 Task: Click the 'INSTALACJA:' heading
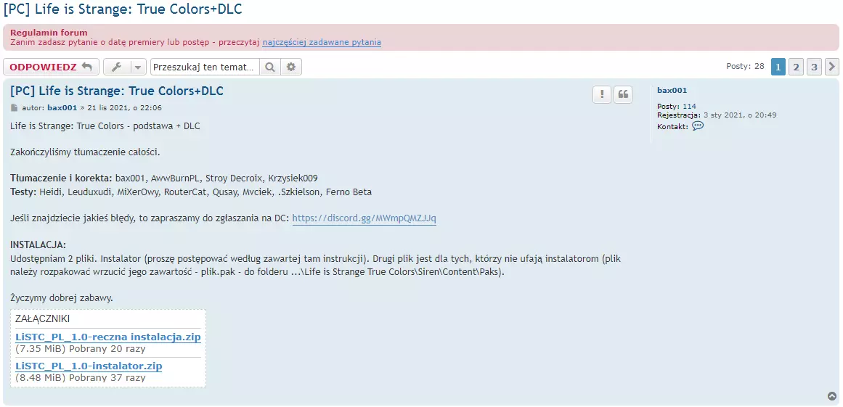coord(38,244)
